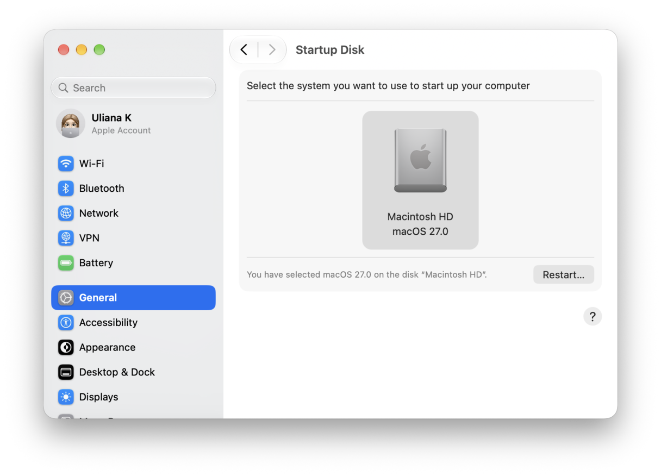Click the Restart... button
The width and height of the screenshot is (661, 476).
[x=564, y=275]
